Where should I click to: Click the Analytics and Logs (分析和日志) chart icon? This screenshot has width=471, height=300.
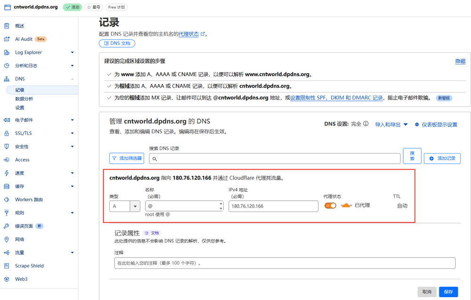[x=7, y=65]
